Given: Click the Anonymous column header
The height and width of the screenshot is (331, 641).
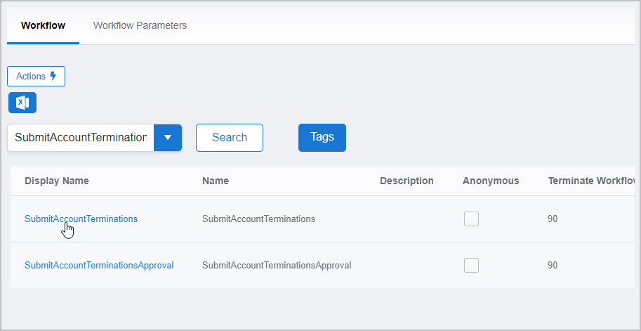Looking at the screenshot, I should coord(490,181).
